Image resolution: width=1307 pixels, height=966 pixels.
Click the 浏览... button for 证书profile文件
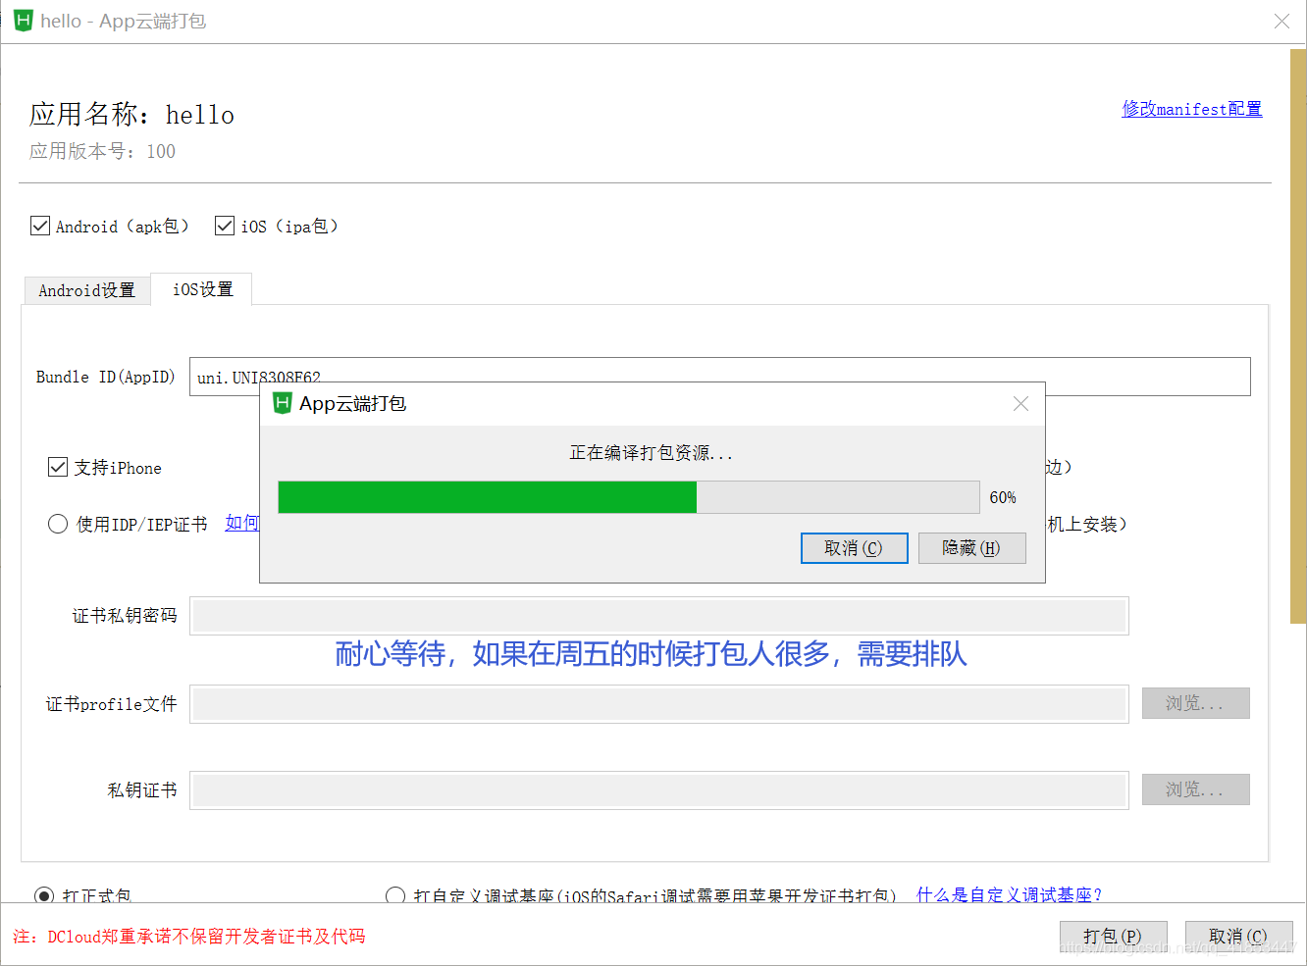1195,703
